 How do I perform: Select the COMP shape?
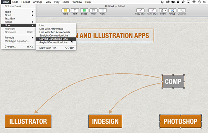click(173, 82)
